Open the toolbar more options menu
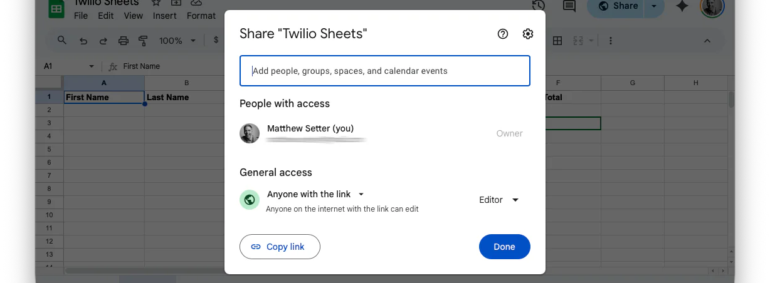Screen dimensions: 770x283 pyautogui.click(x=610, y=41)
